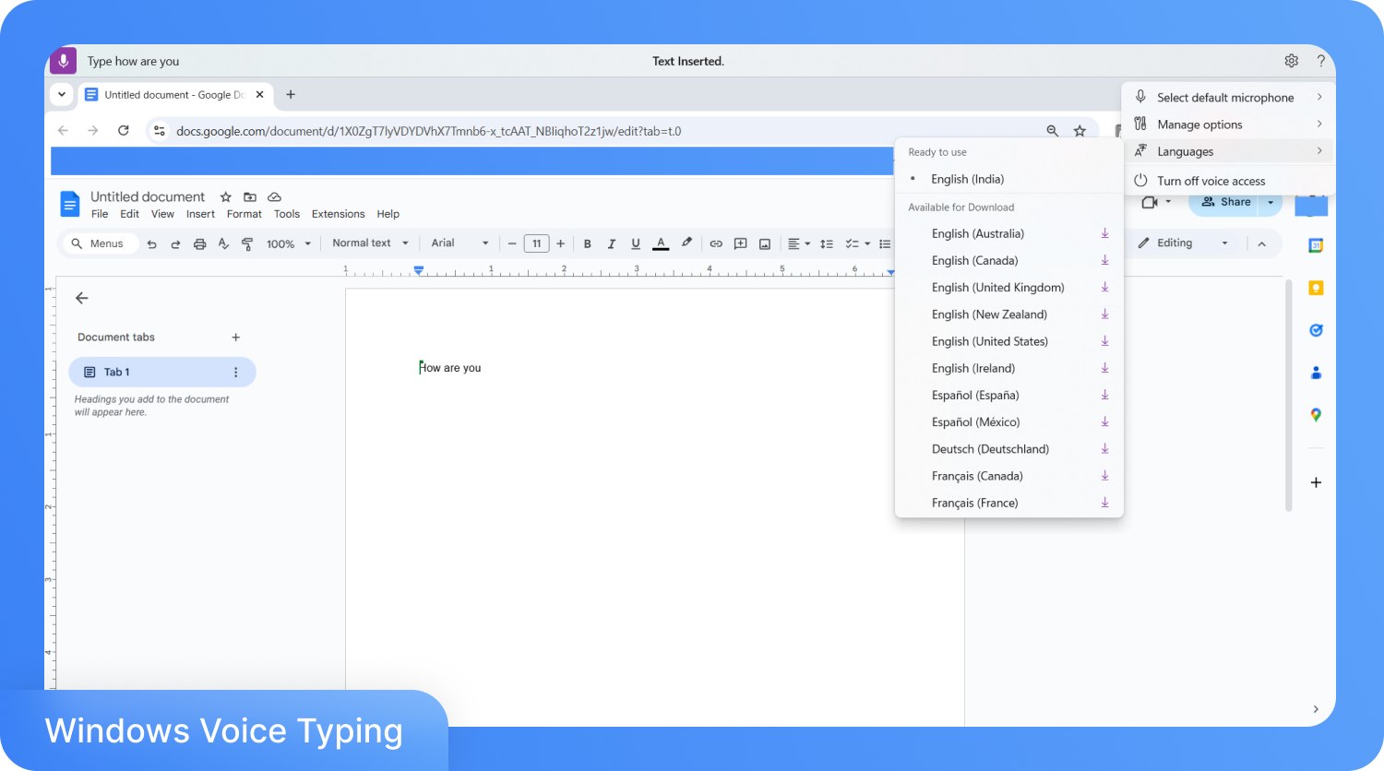
Task: Open Google Calendar from the sidebar
Action: point(1315,245)
